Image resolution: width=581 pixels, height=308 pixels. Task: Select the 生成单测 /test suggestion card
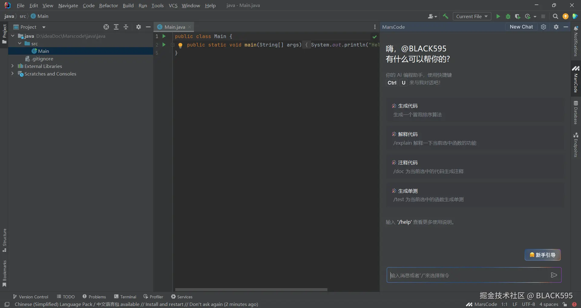click(475, 195)
